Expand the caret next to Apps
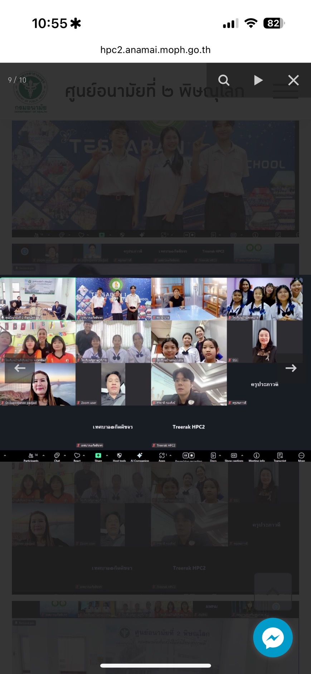 [x=170, y=455]
